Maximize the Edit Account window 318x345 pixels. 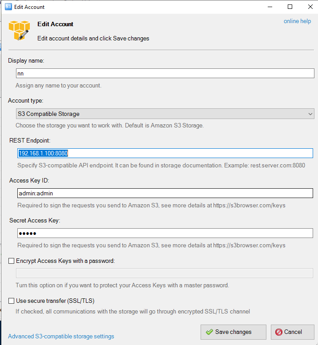coord(290,7)
